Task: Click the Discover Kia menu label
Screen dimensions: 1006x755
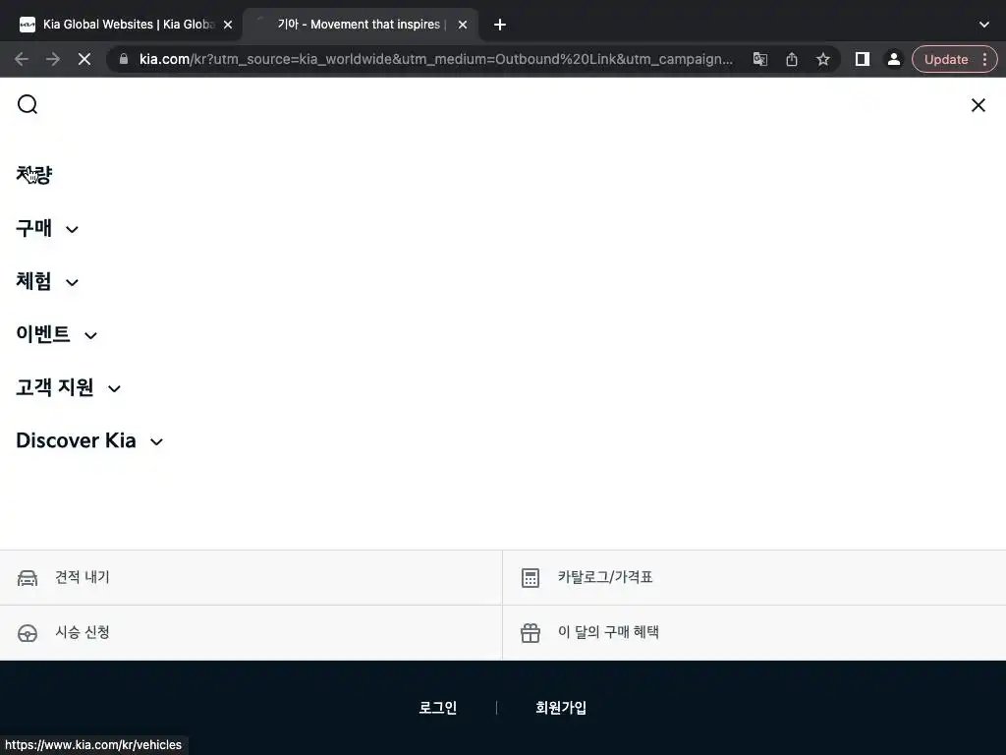Action: tap(76, 440)
